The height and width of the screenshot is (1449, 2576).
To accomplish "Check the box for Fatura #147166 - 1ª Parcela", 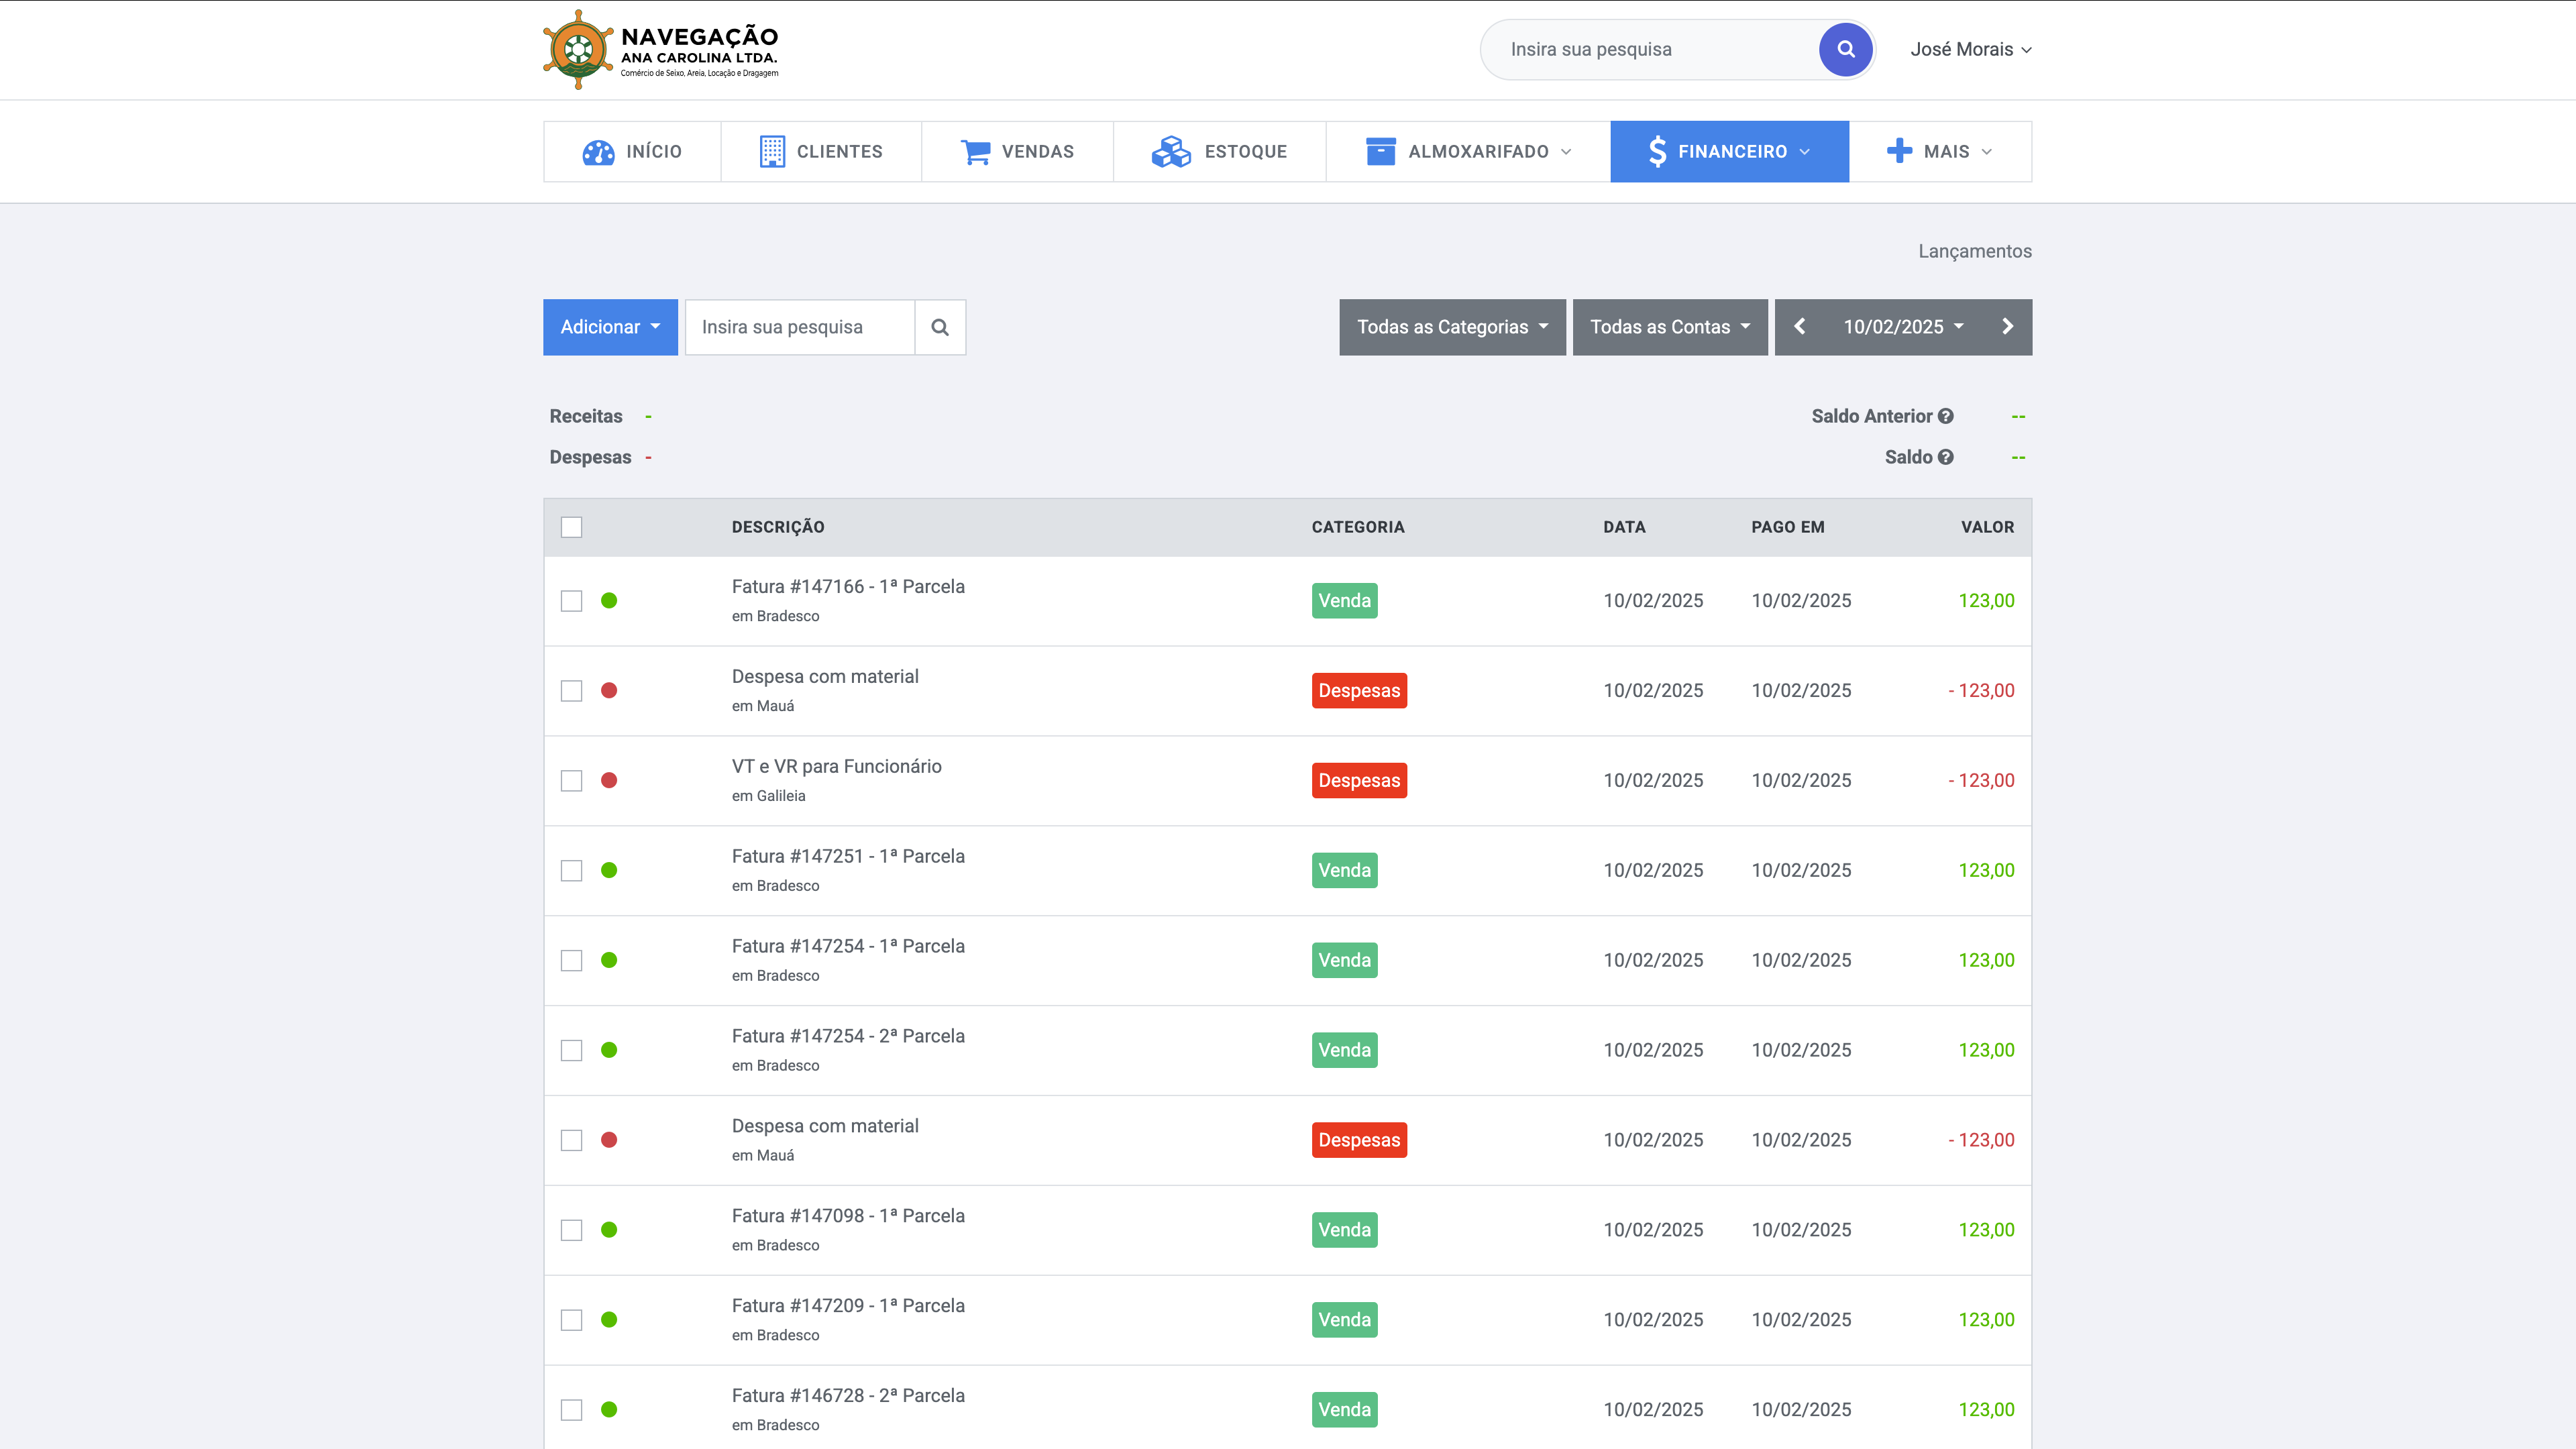I will (x=571, y=601).
